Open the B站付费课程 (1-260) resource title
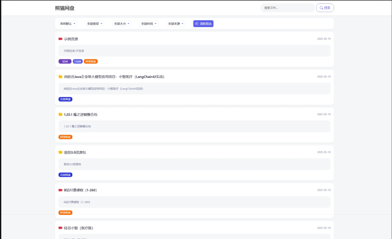Screen dimensions: 392x239 (x=80, y=190)
